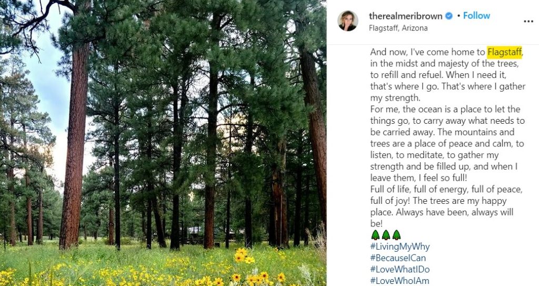Click the middle pine tree emoji
This screenshot has height=286, width=539.
point(386,234)
